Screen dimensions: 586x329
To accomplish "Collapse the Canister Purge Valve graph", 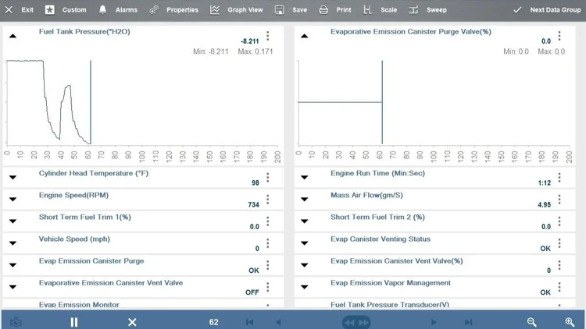I will click(304, 36).
